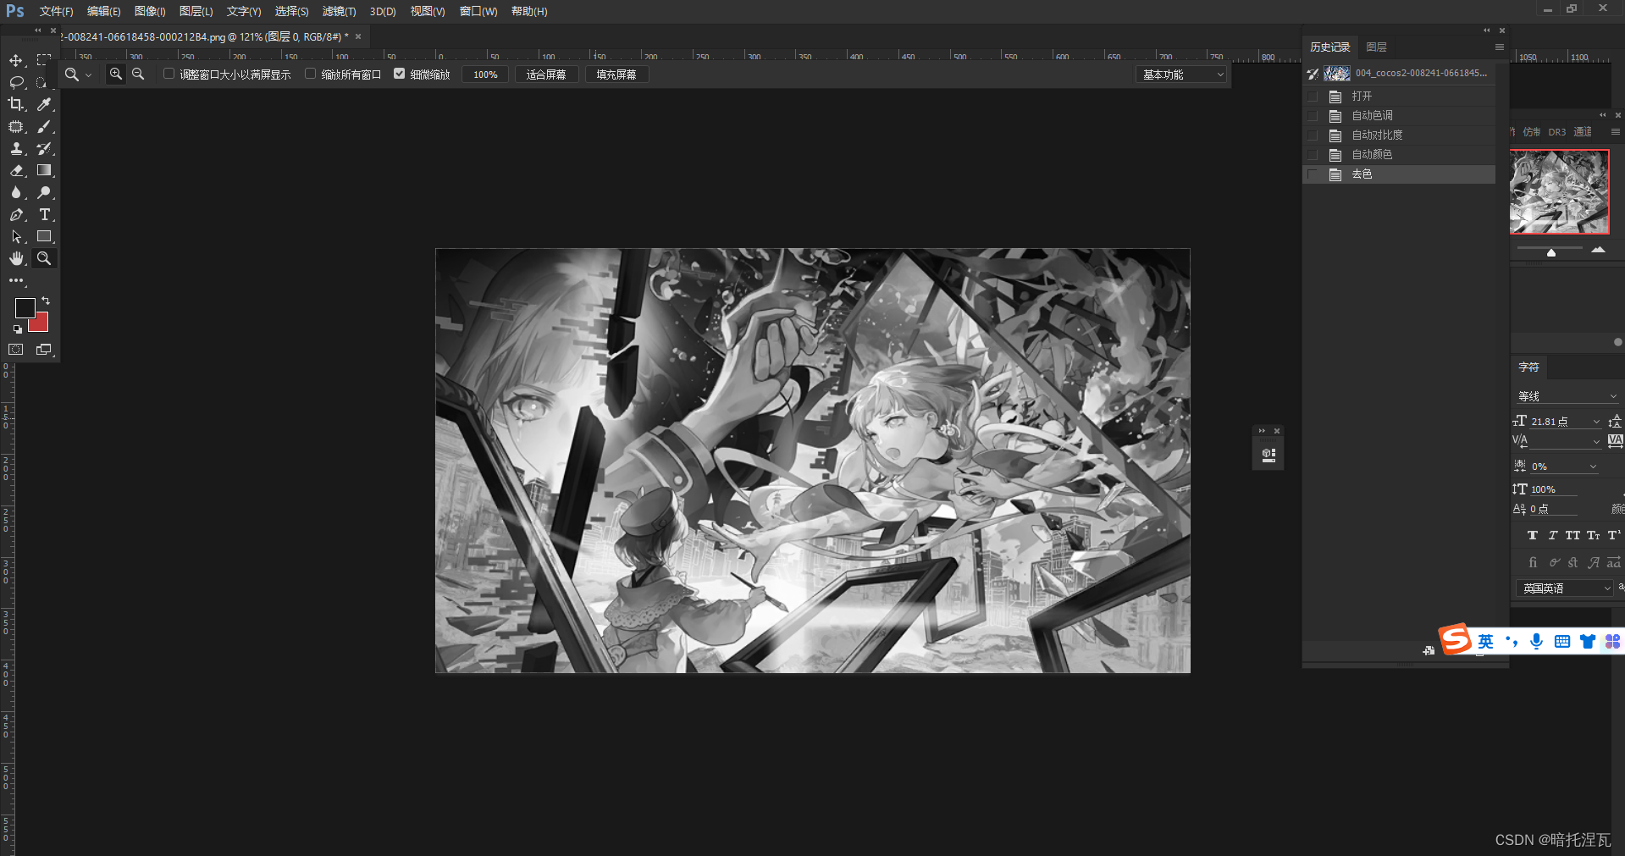Image resolution: width=1625 pixels, height=856 pixels.
Task: Open the 窗口(W) menu
Action: click(478, 11)
